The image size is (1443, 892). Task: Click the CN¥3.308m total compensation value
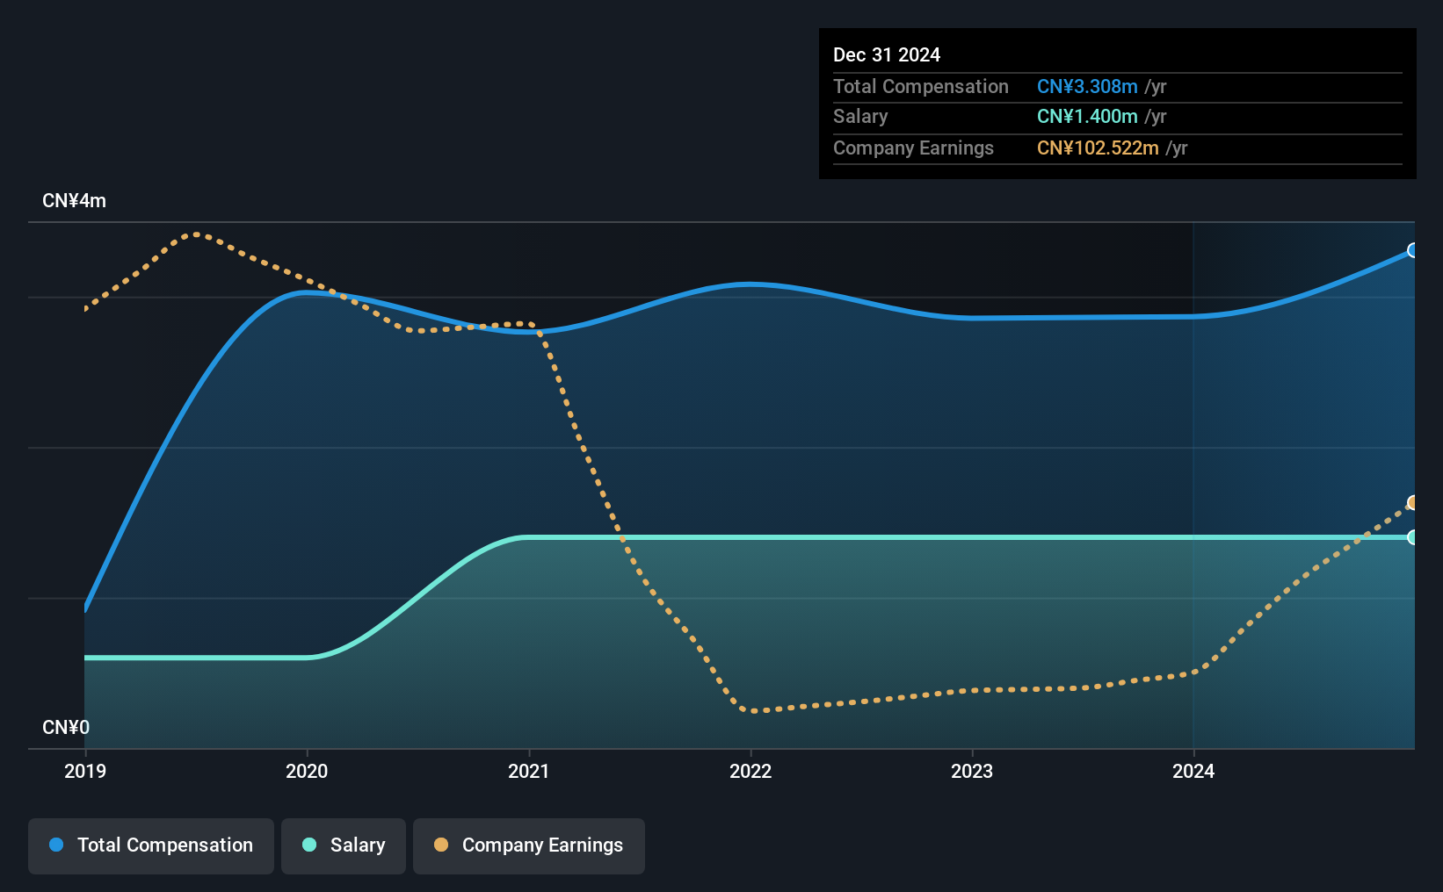click(1087, 86)
